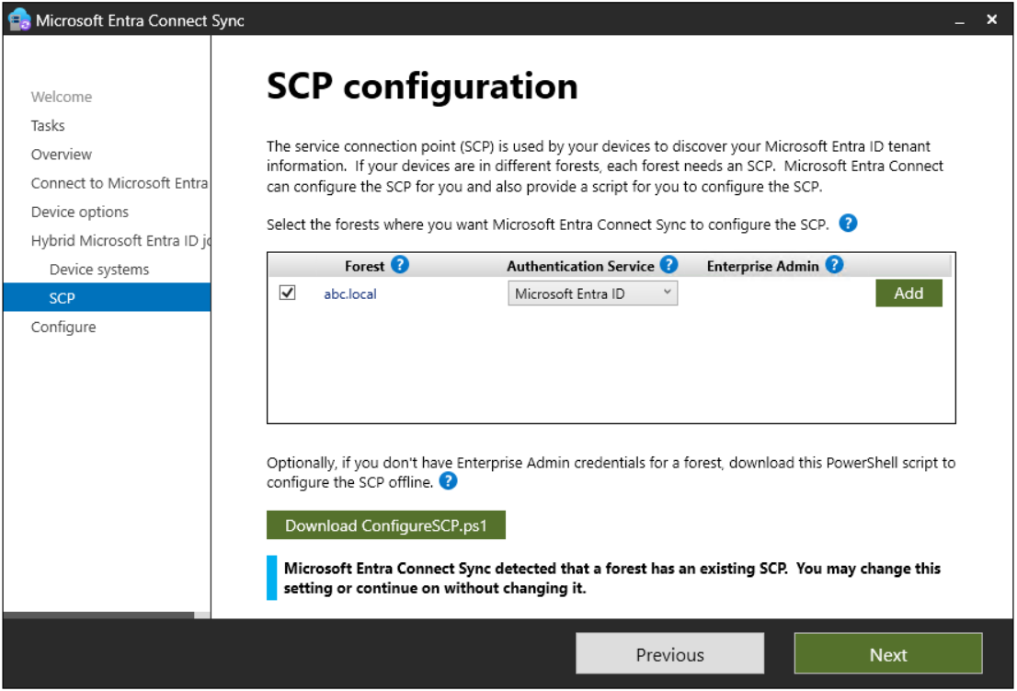Click Download ConfigureSCP.ps1 button

point(386,524)
